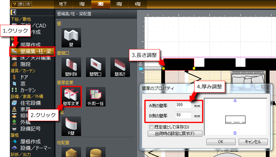
Task: Switch to the 2階 floor tab
Action: click(100, 4)
